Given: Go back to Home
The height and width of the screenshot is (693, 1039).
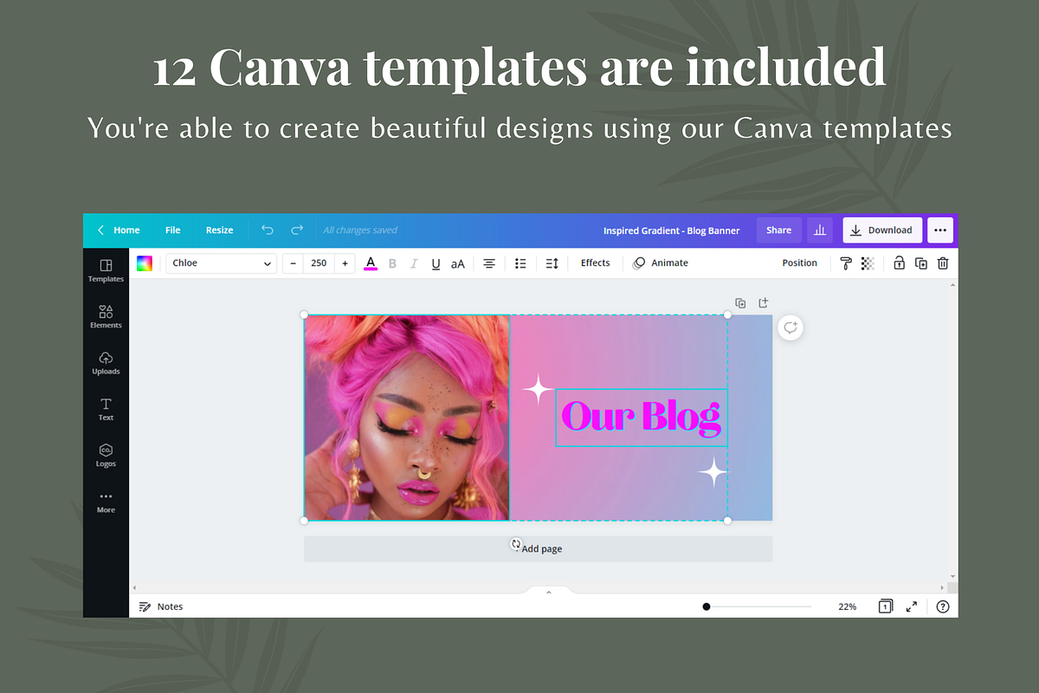Looking at the screenshot, I should coord(119,230).
